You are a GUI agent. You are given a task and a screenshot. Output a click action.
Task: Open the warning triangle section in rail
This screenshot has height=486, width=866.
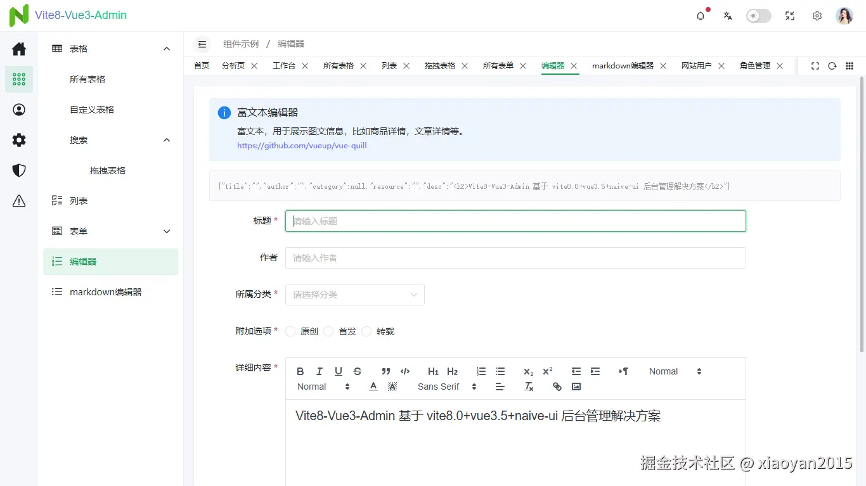(x=19, y=201)
